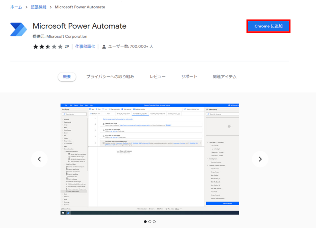Collapse Web automation group in preview Actions
Screen dimensions: 316x228
point(63,149)
